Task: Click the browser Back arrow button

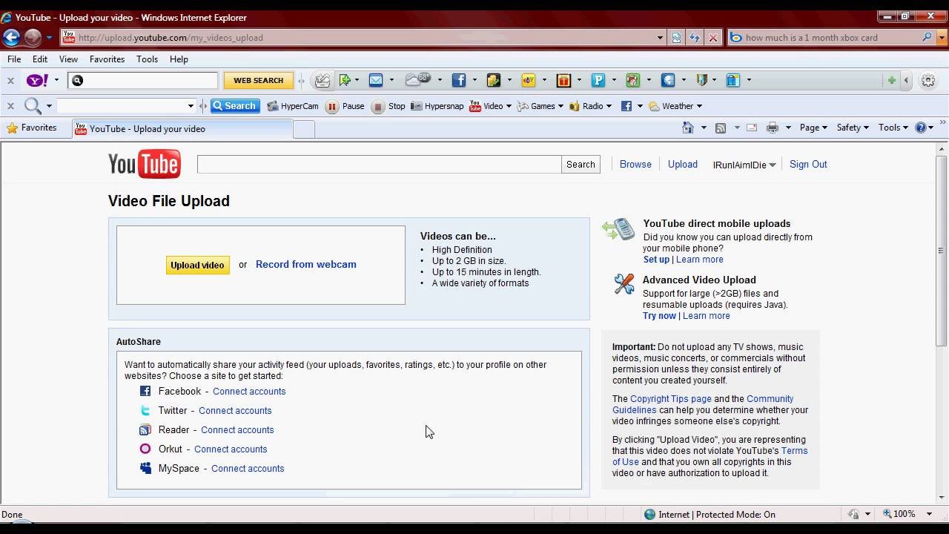Action: [x=11, y=37]
